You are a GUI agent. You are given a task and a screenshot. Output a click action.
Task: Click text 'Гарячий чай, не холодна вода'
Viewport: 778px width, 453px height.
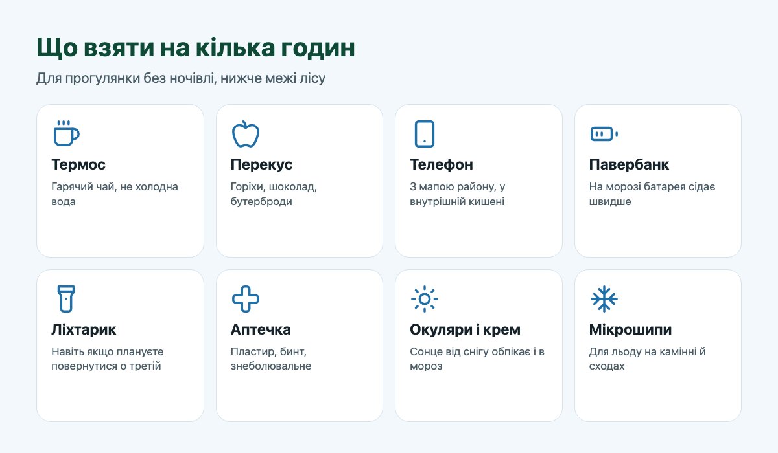(115, 194)
